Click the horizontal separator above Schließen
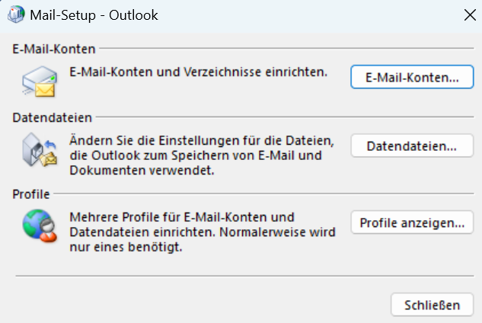This screenshot has height=323, width=482. [x=244, y=276]
